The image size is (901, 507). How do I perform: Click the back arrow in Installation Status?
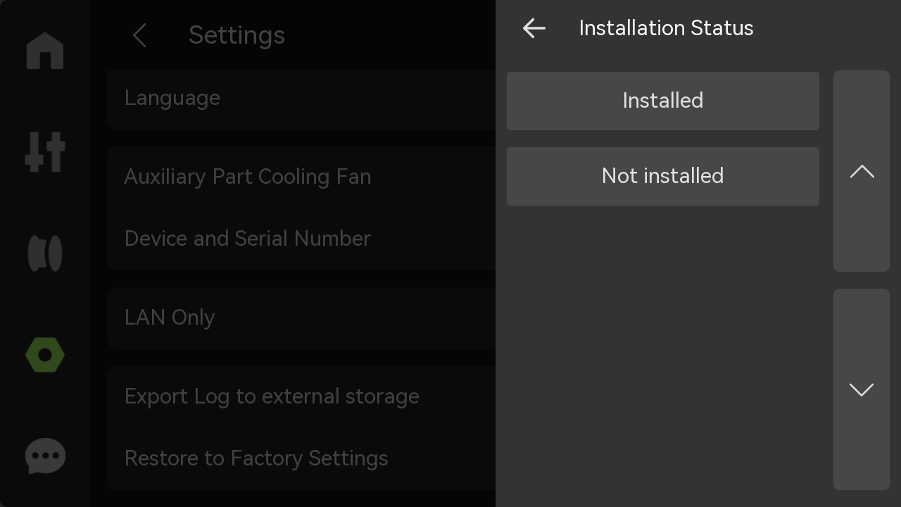[x=534, y=28]
